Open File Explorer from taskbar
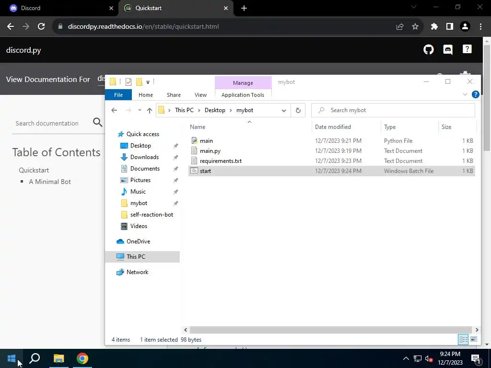Viewport: 491px width, 368px height. pyautogui.click(x=58, y=358)
